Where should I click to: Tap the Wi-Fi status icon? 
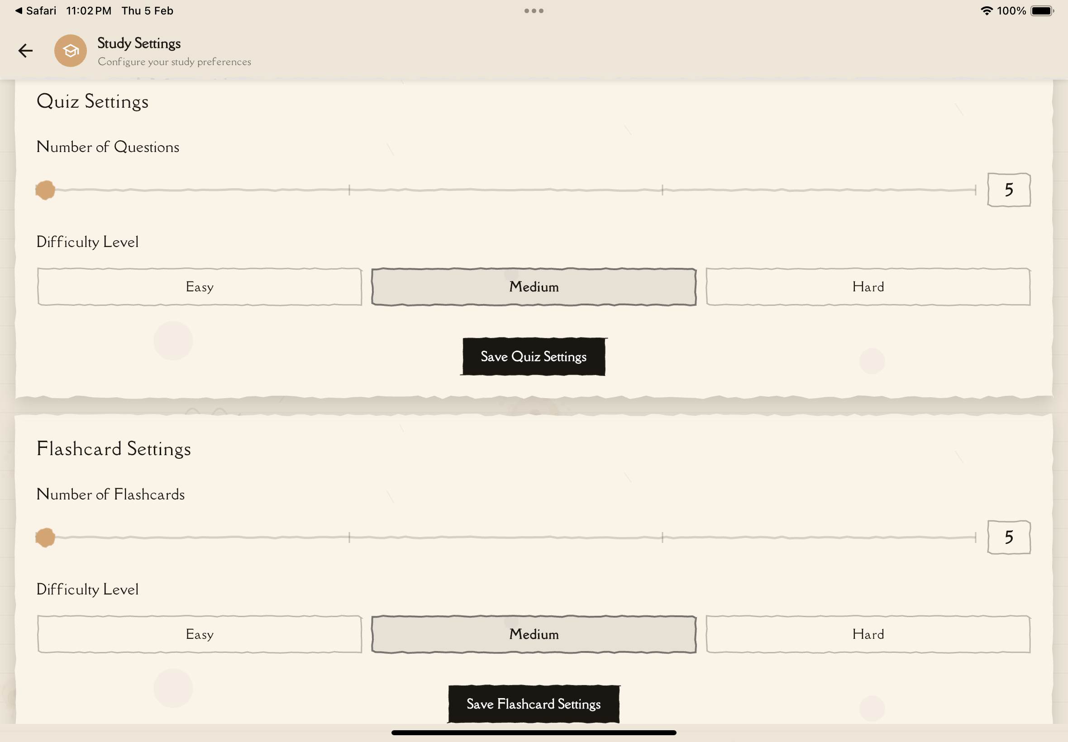[987, 11]
